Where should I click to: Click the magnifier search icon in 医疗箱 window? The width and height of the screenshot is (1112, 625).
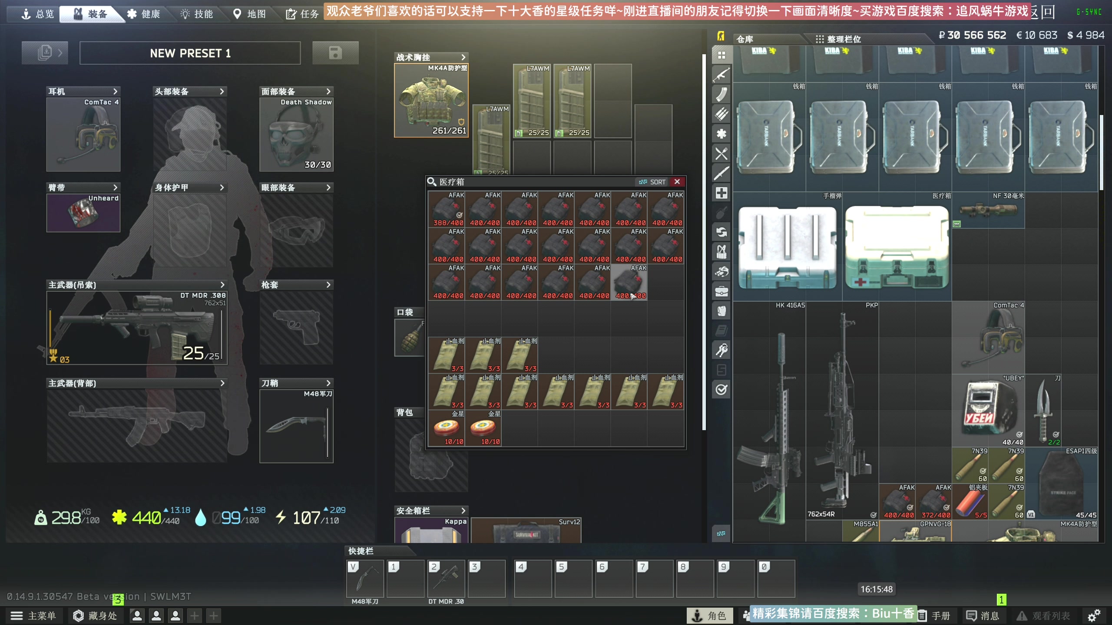point(431,182)
